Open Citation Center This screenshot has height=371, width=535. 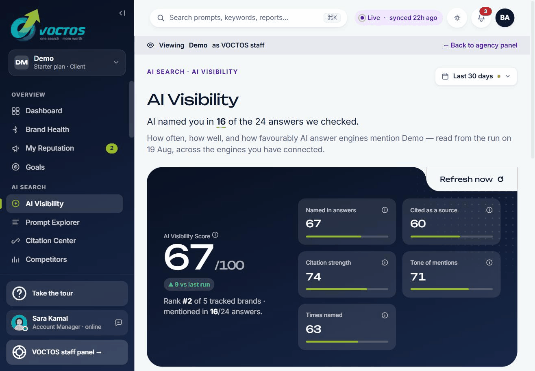point(64,240)
